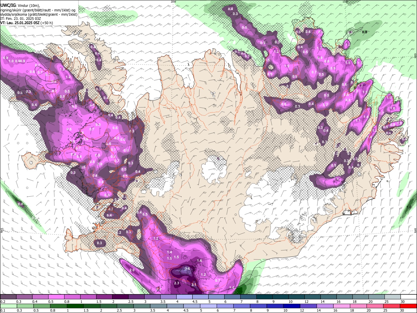417x313 pixels.
Task: Select the initial time text 'IT: Fim. 23. 01. 2025 03Z'
Action: click(x=20, y=19)
